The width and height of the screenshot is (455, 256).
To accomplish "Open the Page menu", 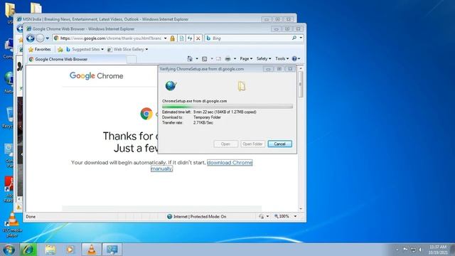I will 246,58.
